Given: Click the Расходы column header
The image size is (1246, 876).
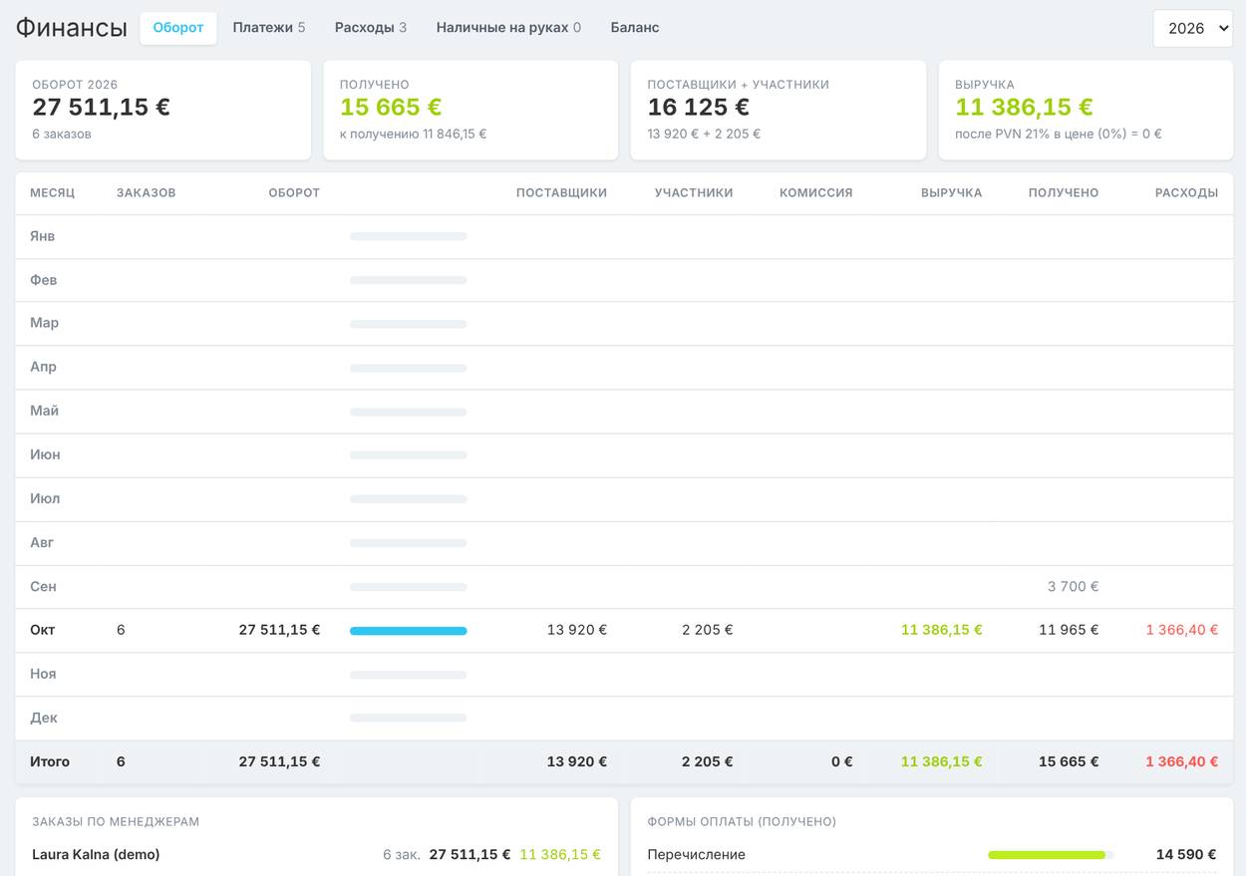Looking at the screenshot, I should coord(1186,192).
